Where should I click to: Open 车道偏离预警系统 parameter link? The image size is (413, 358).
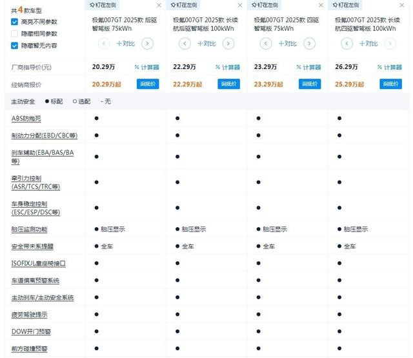coord(35,281)
